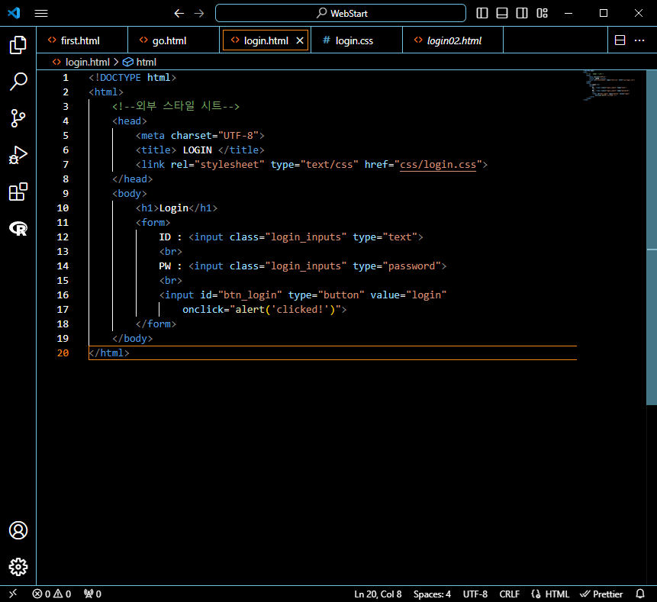Click the onclick="alert('clicked!')" code
The image size is (657, 602).
click(x=262, y=309)
